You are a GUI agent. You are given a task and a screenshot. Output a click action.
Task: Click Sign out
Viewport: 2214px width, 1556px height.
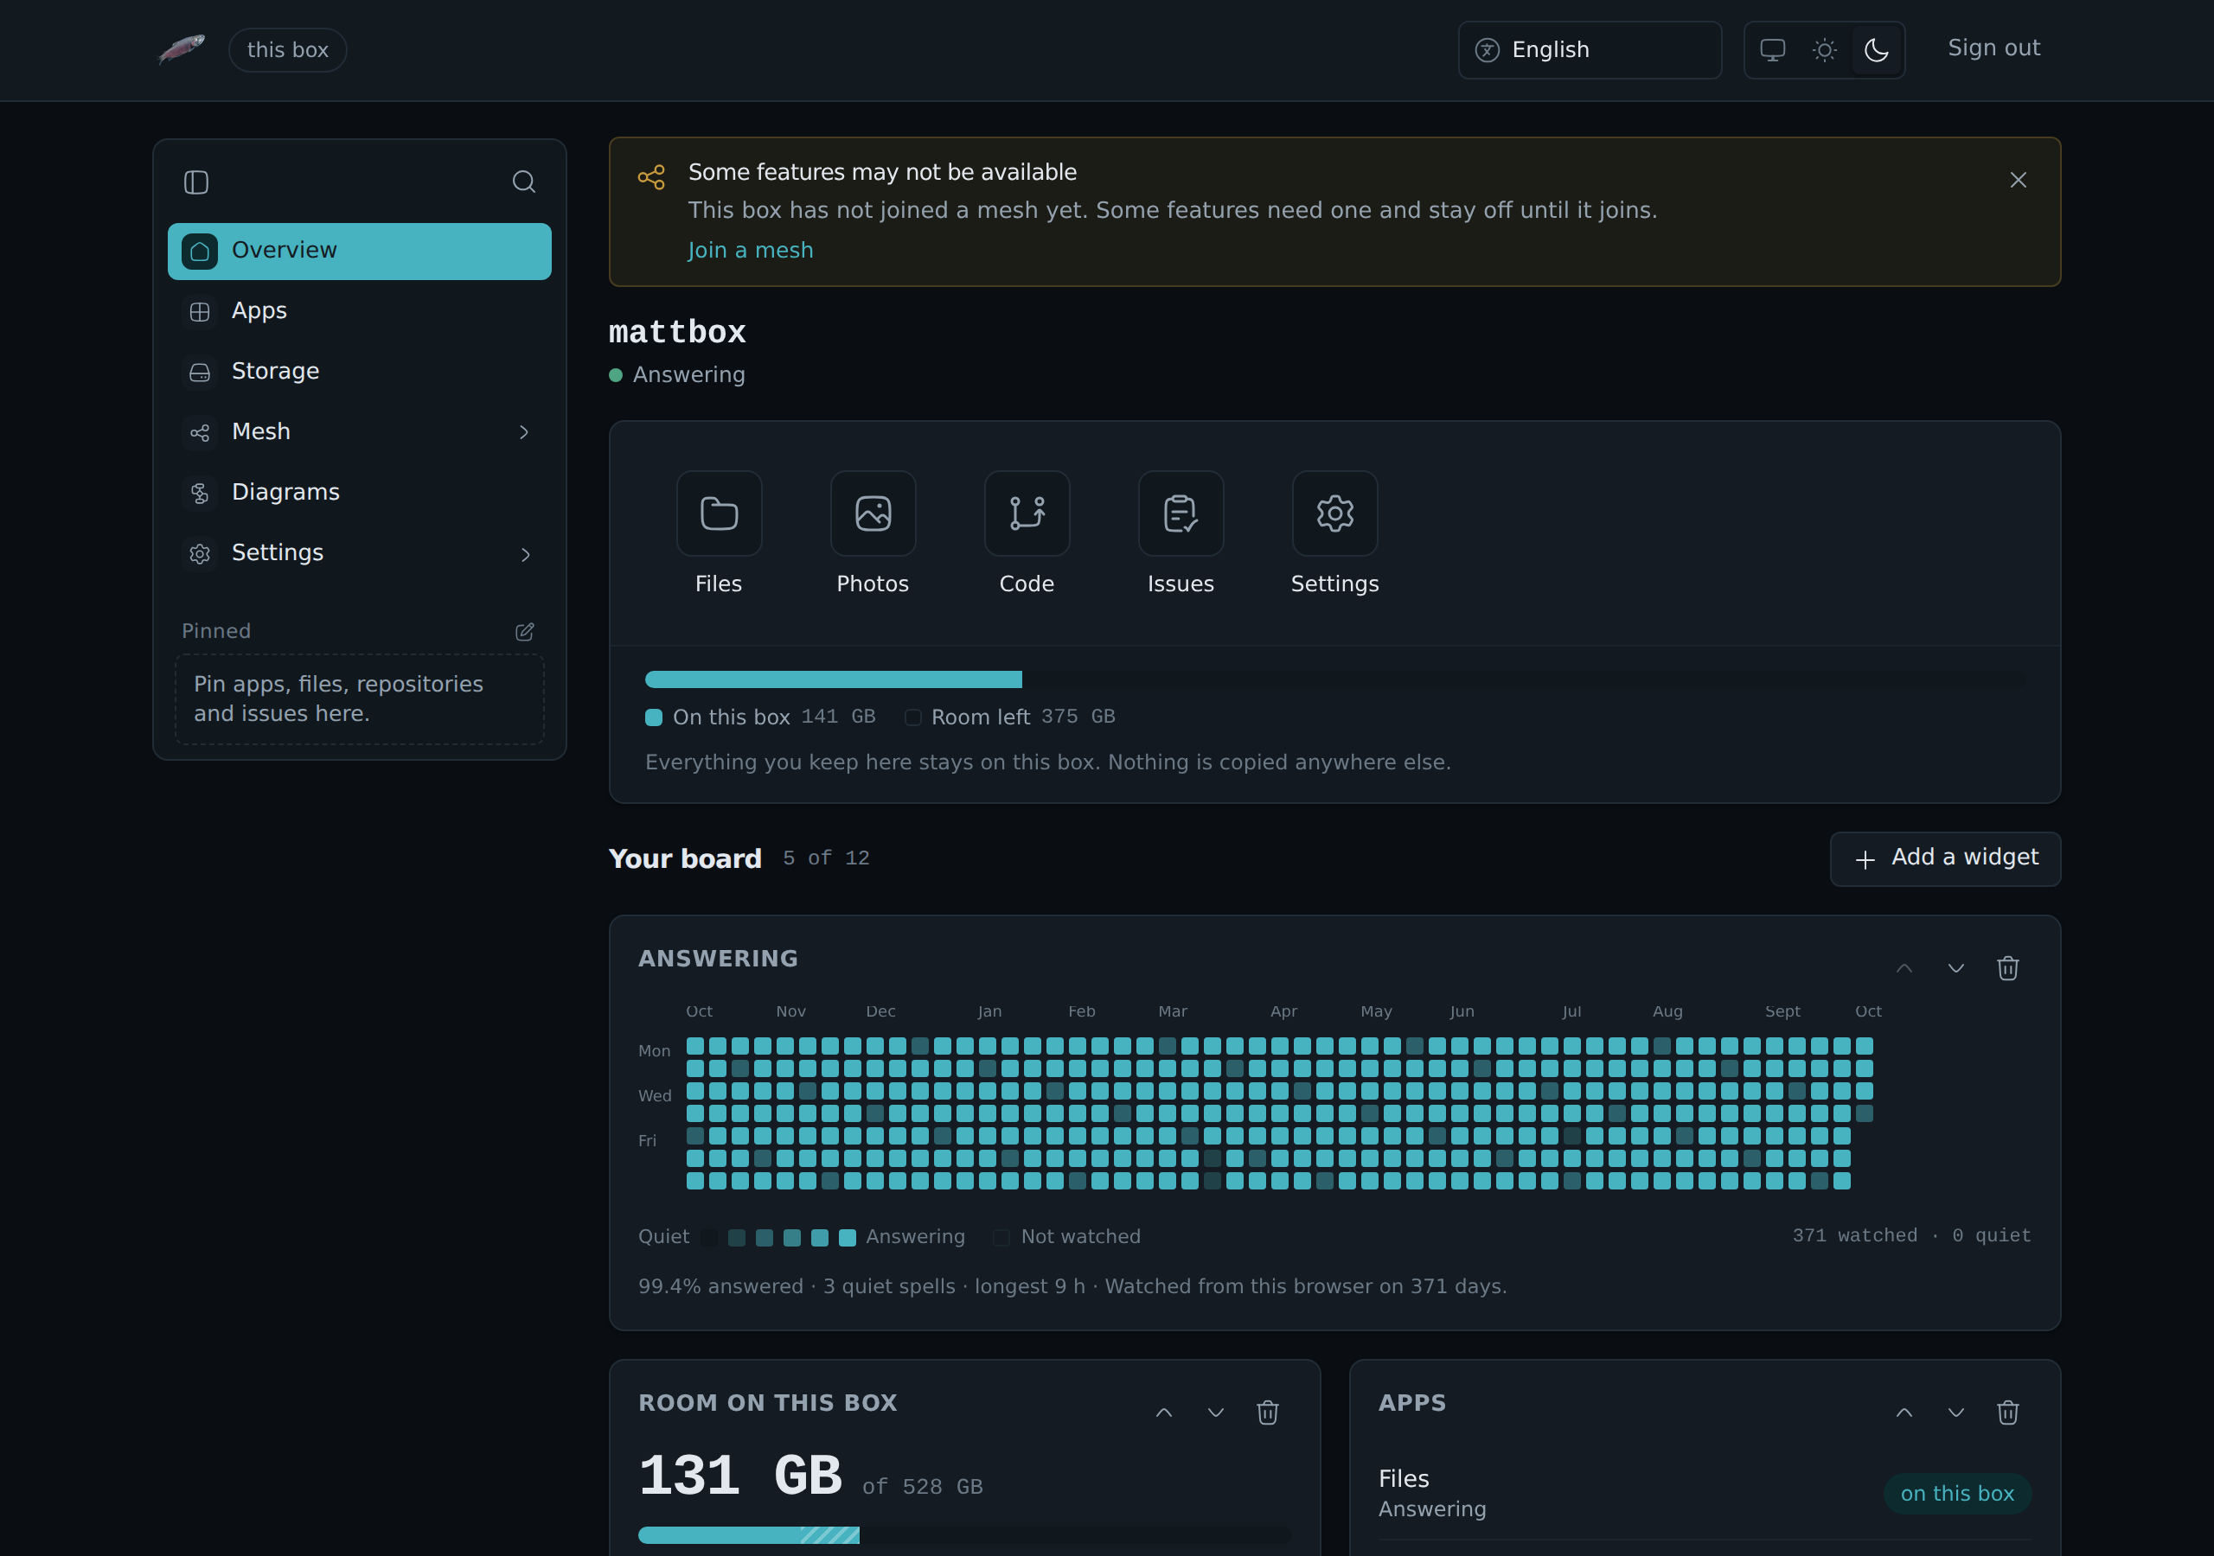[x=1993, y=48]
